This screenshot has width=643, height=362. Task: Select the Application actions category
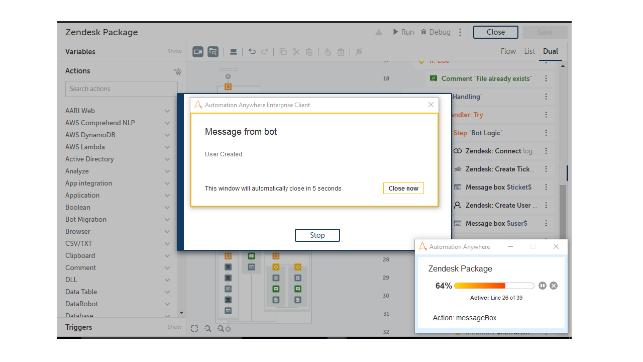pyautogui.click(x=82, y=195)
